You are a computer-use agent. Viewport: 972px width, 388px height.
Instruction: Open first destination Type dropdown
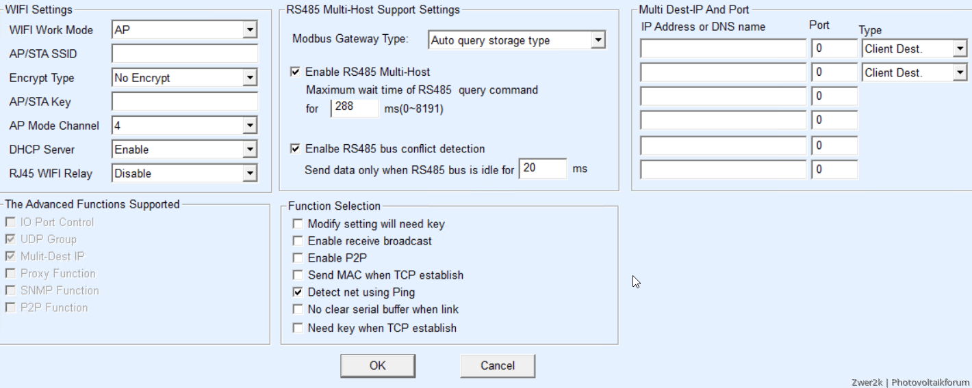pos(960,49)
